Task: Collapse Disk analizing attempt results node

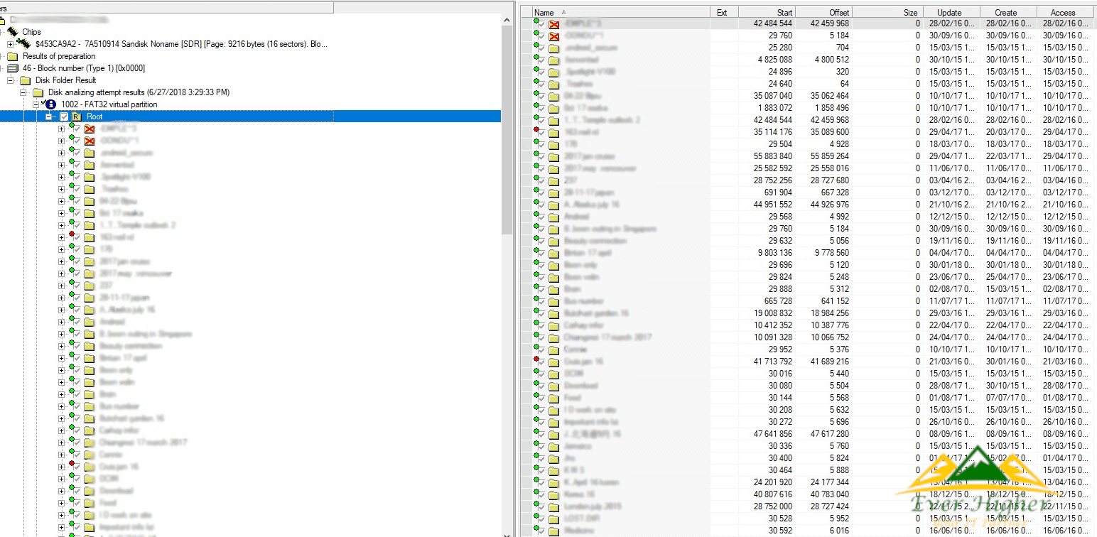Action: pos(23,92)
